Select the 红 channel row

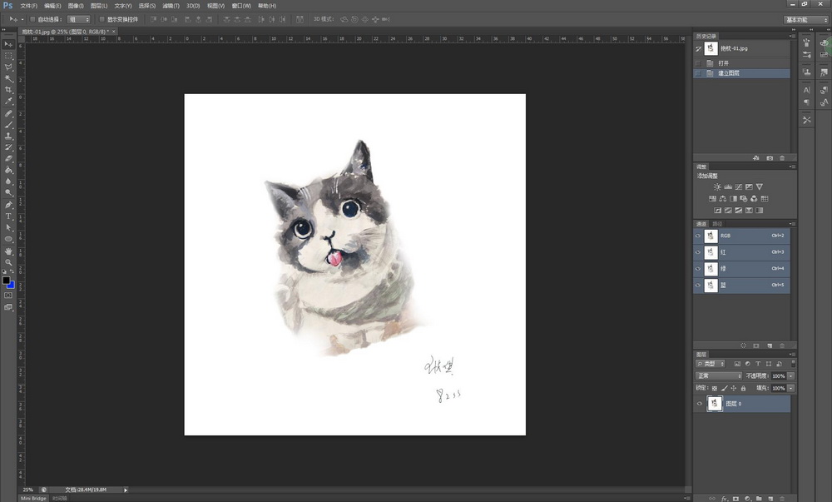[741, 252]
